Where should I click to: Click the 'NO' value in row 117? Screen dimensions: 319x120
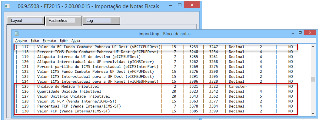tap(291, 47)
